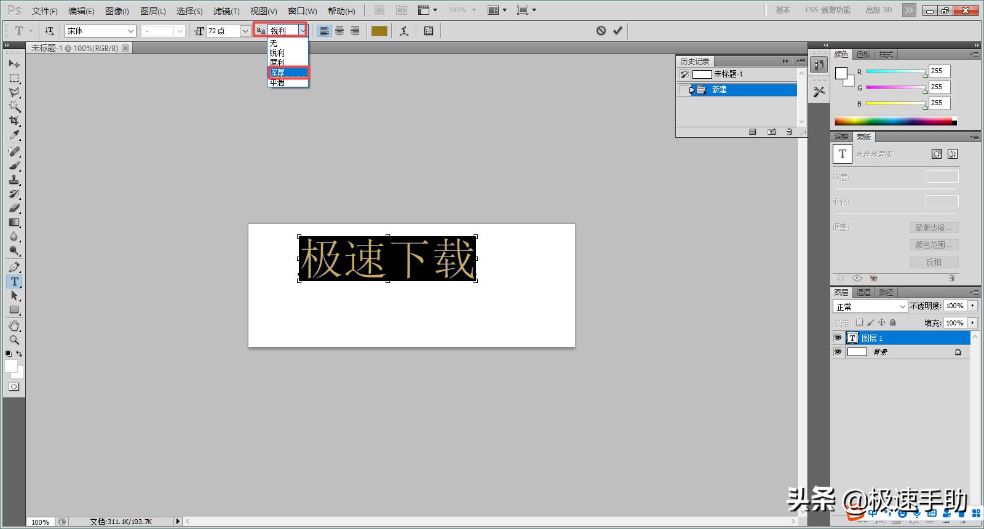The height and width of the screenshot is (529, 984).
Task: Toggle Quick Mask mode icon
Action: (x=14, y=387)
